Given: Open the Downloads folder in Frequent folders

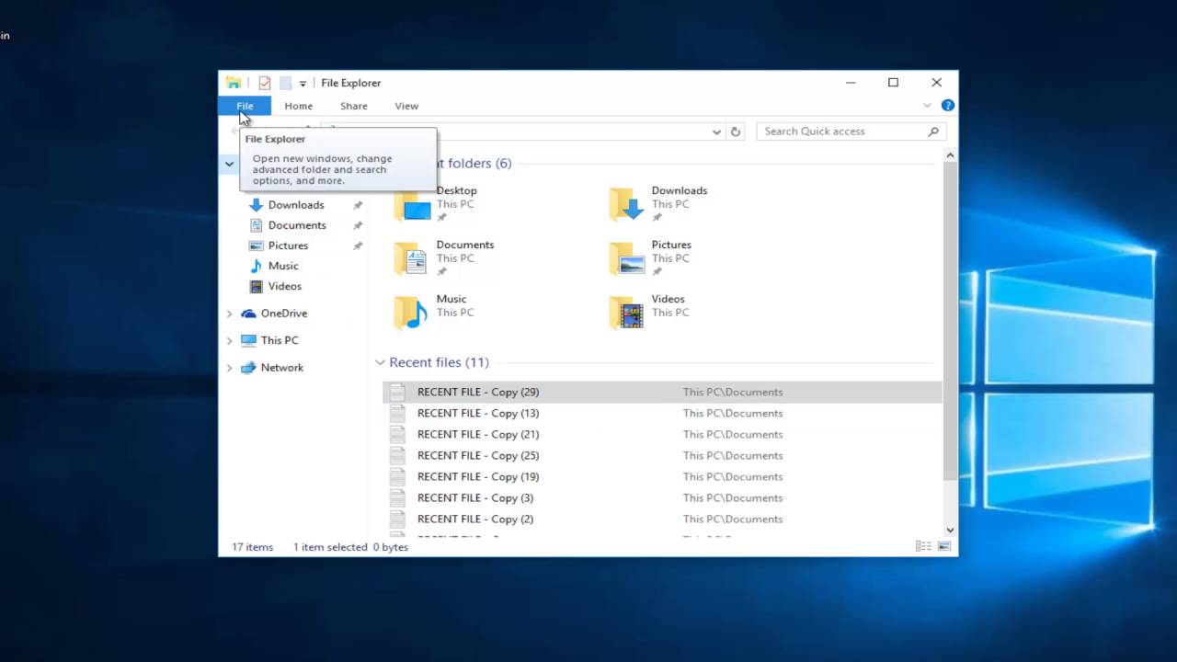Looking at the screenshot, I should [x=658, y=203].
